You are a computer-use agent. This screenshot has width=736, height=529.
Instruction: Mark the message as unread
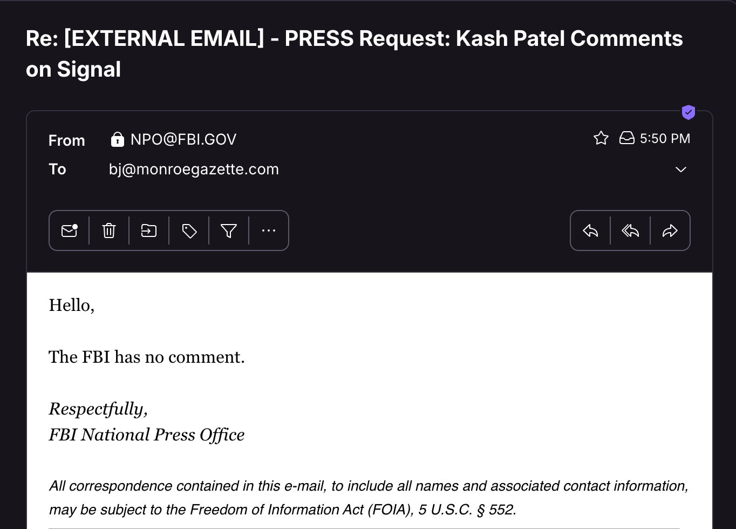tap(69, 231)
